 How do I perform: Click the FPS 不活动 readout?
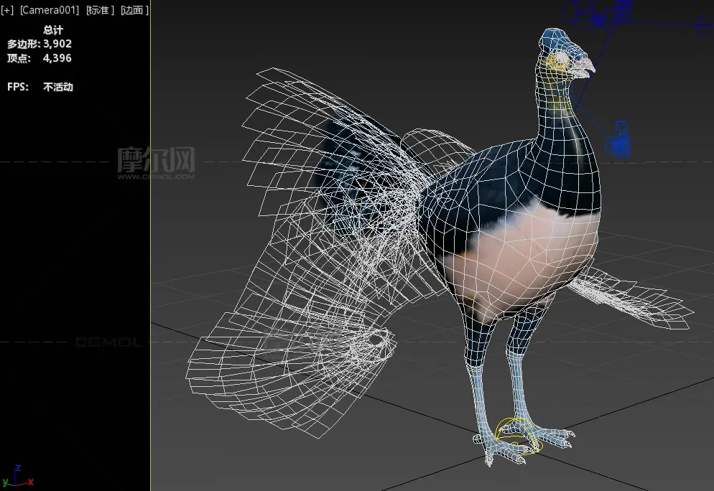tap(40, 87)
